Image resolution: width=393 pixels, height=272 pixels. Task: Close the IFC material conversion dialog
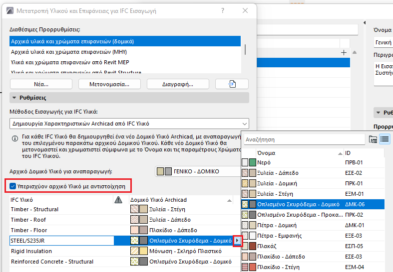tap(245, 10)
